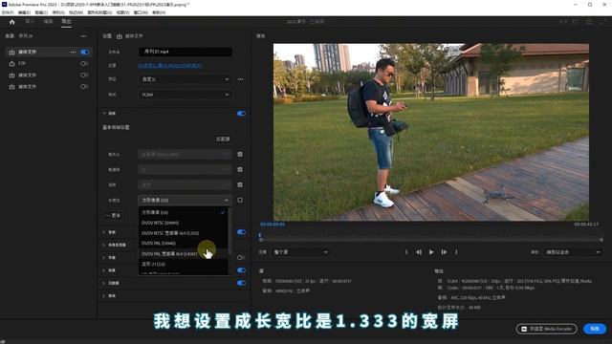Open the 缩放 scale dropdown under the preview
Viewport: 612px width, 344px height.
pyautogui.click(x=573, y=252)
